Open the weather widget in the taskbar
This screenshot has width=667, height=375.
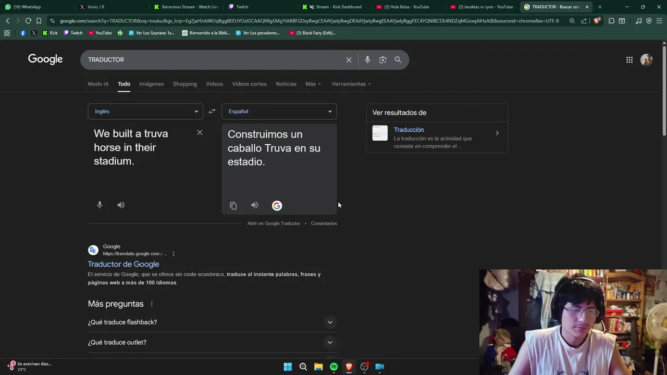pos(30,367)
